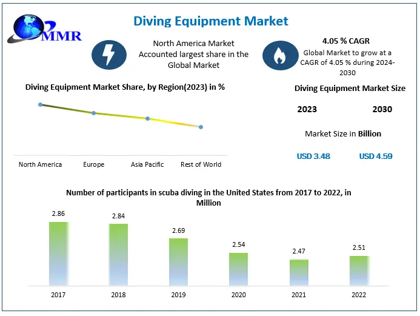Viewport: 420px width, 316px height.
Task: Click the flame CAGR circle icon
Action: pyautogui.click(x=279, y=55)
